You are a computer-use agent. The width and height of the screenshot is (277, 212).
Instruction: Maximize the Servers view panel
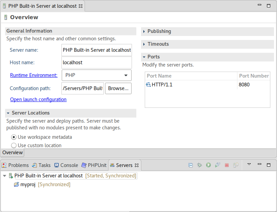click(x=269, y=165)
